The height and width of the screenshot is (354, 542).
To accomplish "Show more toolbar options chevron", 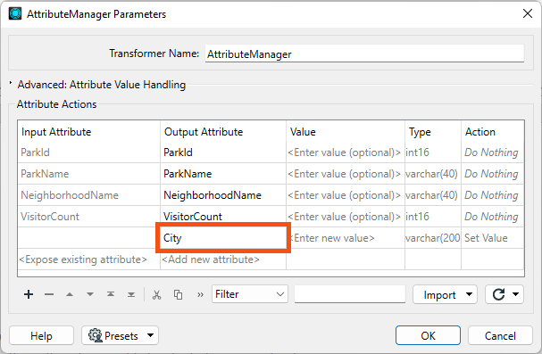I will point(200,294).
